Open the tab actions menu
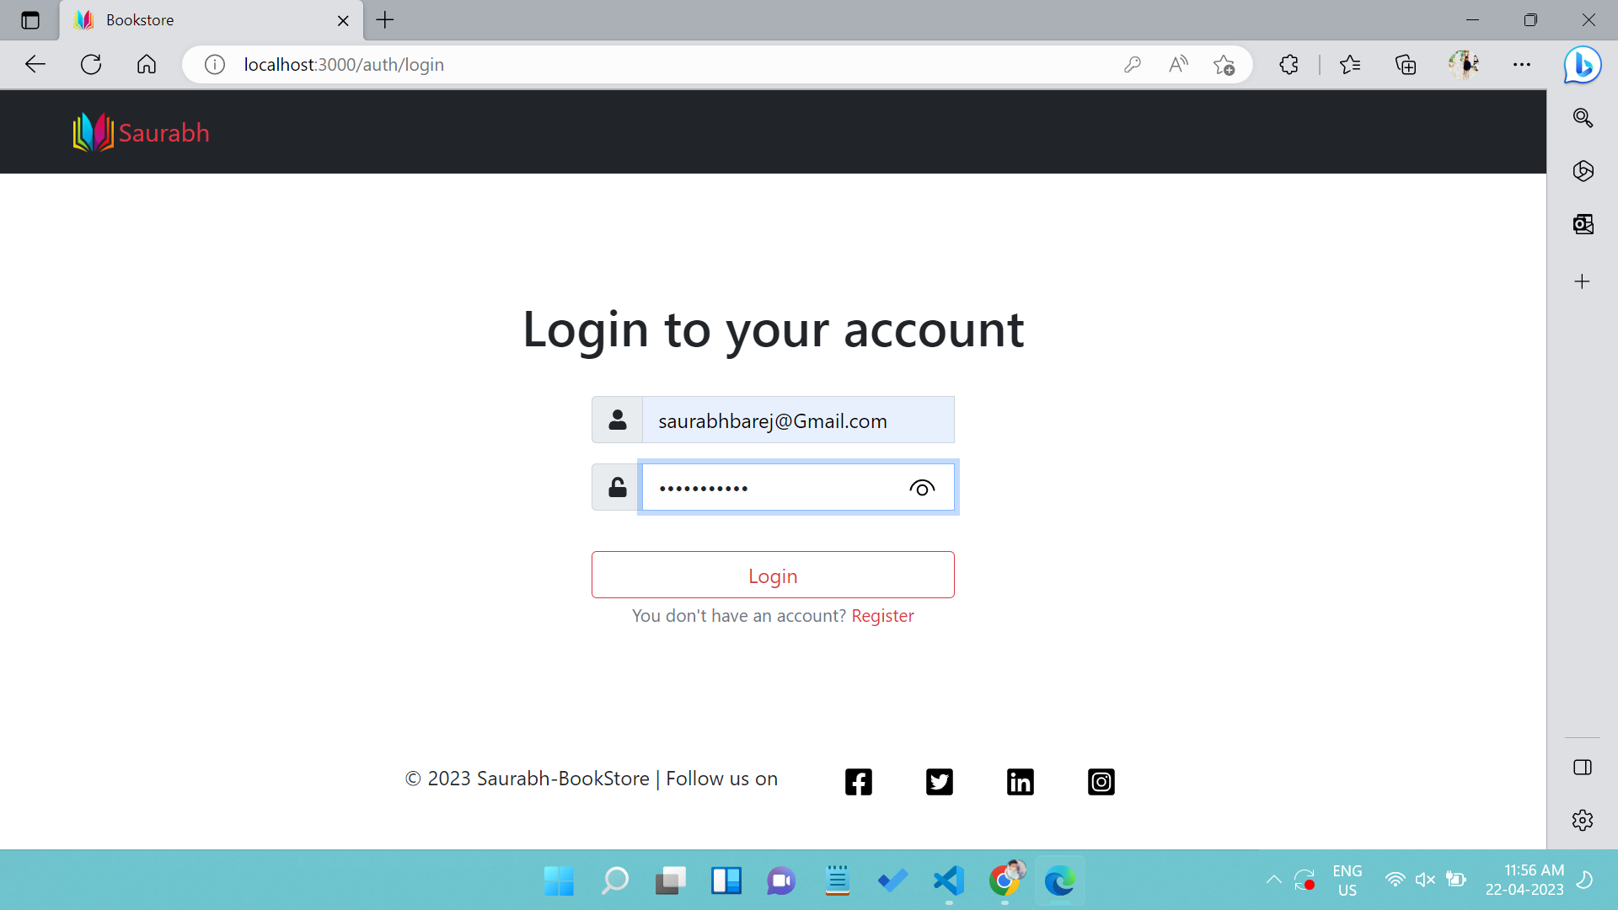Image resolution: width=1618 pixels, height=910 pixels. point(30,20)
